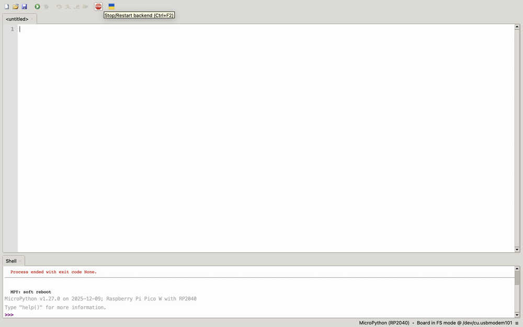523x327 pixels.
Task: Save the script with the floppy disk icon
Action: (24, 6)
